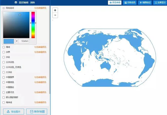Image resolution: width=167 pixels, height=115 pixels.
Task: Toggle the 中国国名 checkbox
Action: click(x=4, y=87)
